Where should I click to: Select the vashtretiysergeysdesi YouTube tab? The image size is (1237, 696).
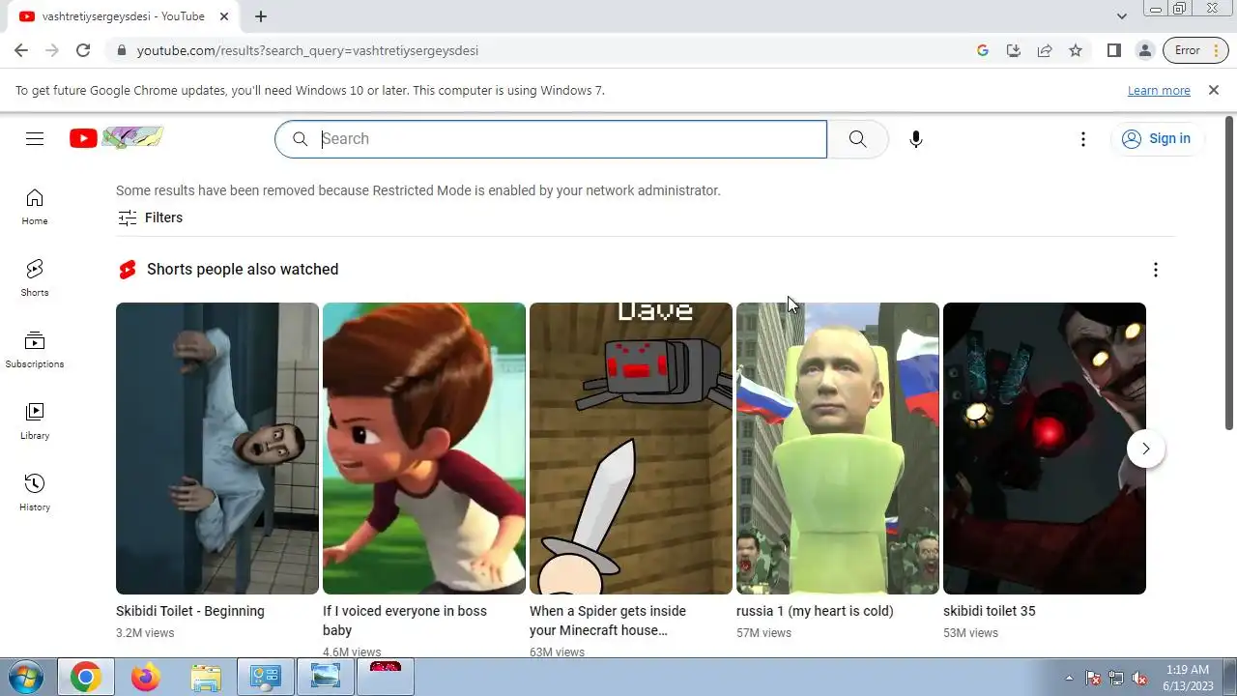click(124, 16)
